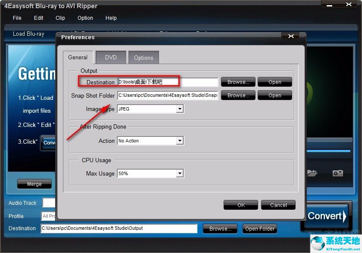Switch to the DVD tab in Preferences
This screenshot has height=253, width=362.
(x=111, y=57)
